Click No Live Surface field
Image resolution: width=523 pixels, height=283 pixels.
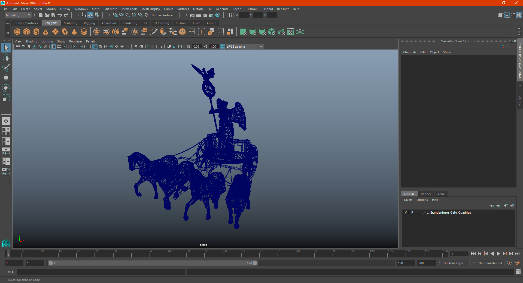[163, 15]
